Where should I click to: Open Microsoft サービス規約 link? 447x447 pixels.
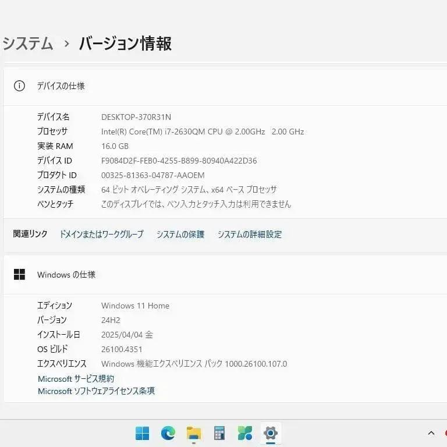pos(76,379)
